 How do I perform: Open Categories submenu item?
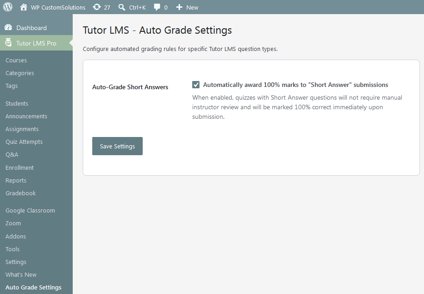tap(20, 73)
